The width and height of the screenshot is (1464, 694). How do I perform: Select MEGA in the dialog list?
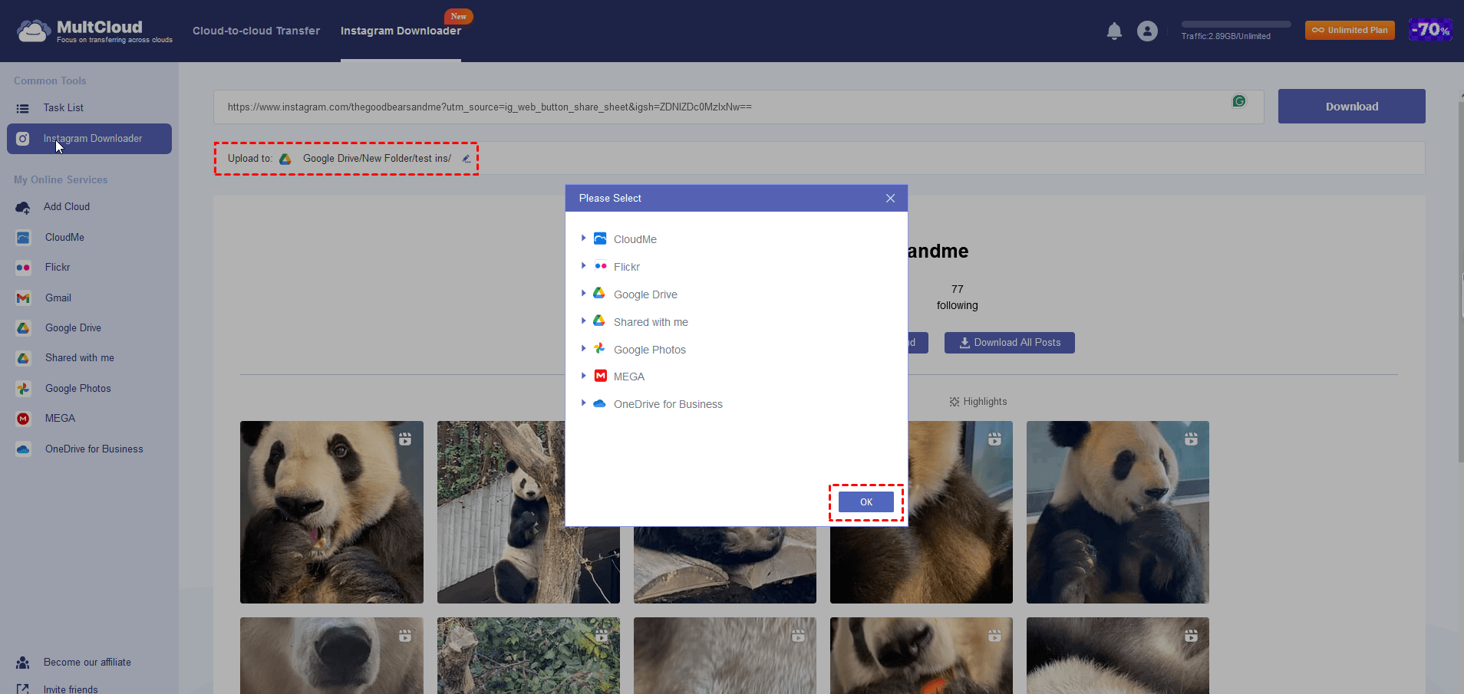coord(629,377)
